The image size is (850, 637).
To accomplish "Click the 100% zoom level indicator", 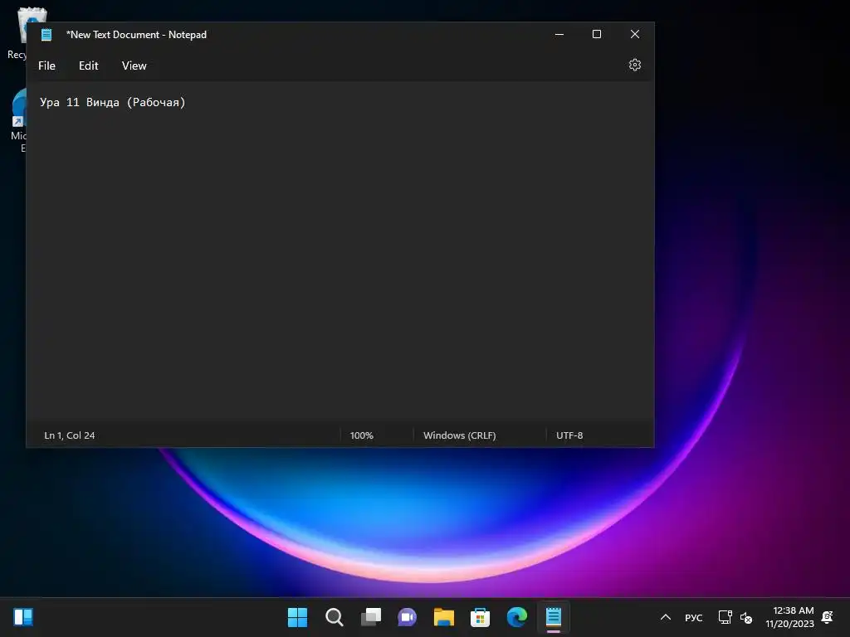I will (x=362, y=435).
